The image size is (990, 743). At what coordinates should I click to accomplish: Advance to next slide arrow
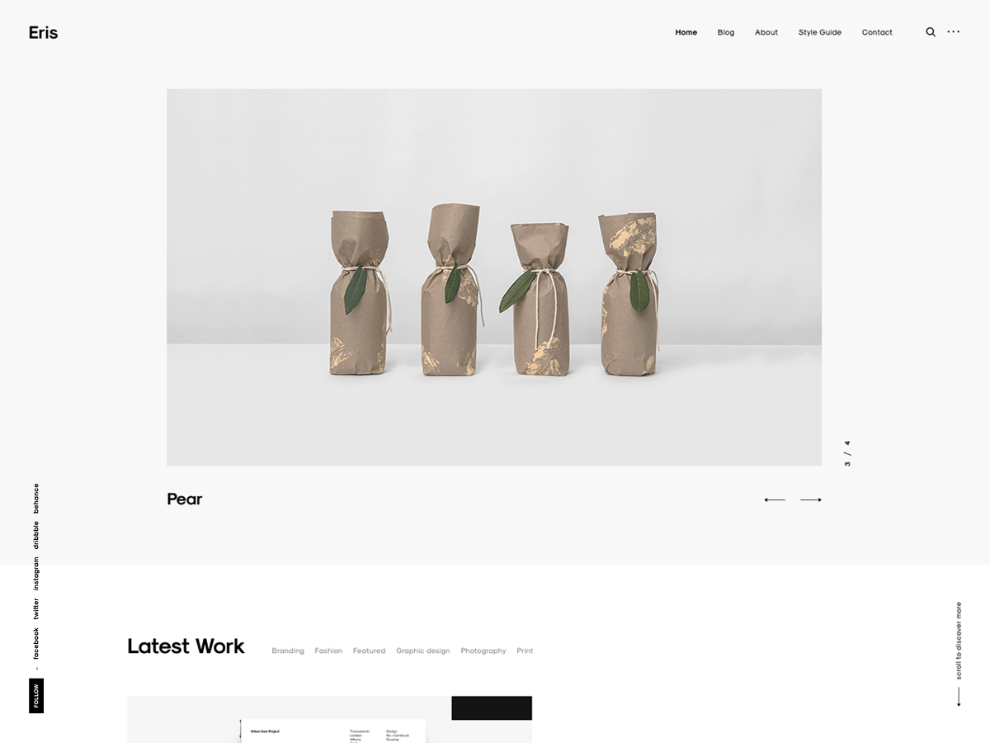click(811, 499)
